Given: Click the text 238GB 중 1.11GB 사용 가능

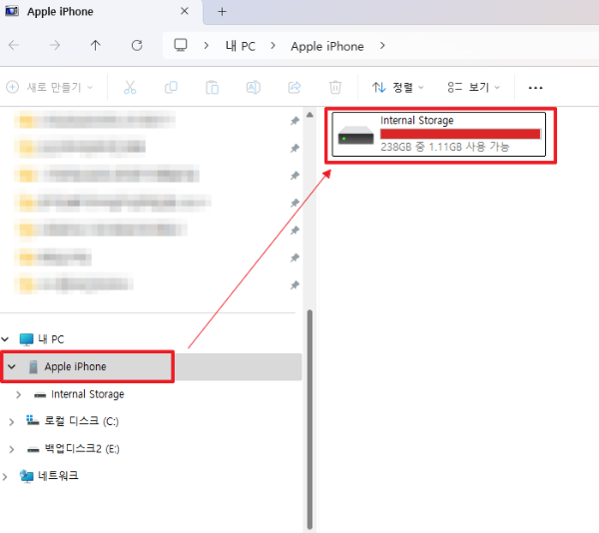Looking at the screenshot, I should click(x=444, y=147).
